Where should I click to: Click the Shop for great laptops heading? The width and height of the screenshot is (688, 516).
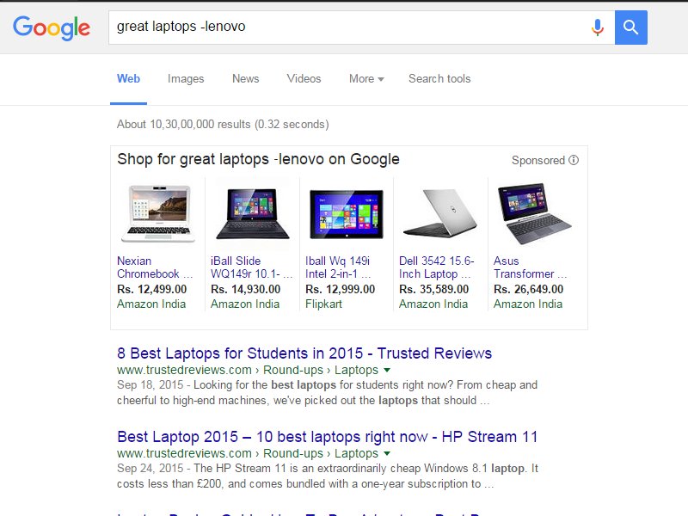point(258,159)
